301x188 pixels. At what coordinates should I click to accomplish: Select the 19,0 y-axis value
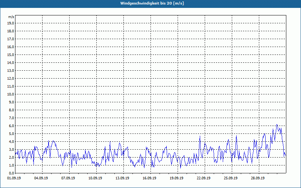[x=11, y=23]
